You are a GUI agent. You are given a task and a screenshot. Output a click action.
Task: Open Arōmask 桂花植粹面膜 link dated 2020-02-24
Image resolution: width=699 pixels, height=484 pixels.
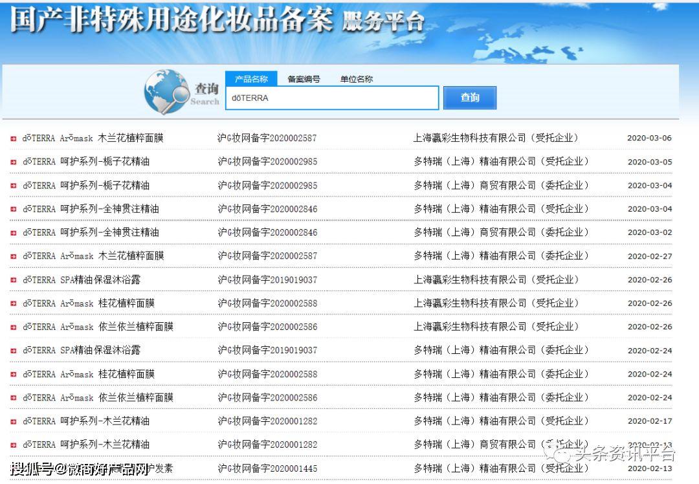click(89, 375)
